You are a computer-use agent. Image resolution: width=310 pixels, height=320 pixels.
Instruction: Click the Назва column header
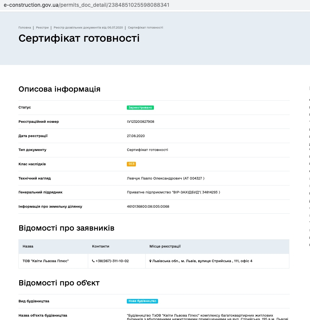(x=28, y=246)
